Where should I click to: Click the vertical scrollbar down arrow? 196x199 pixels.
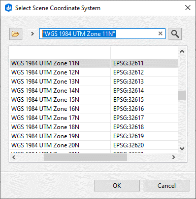tap(182, 149)
